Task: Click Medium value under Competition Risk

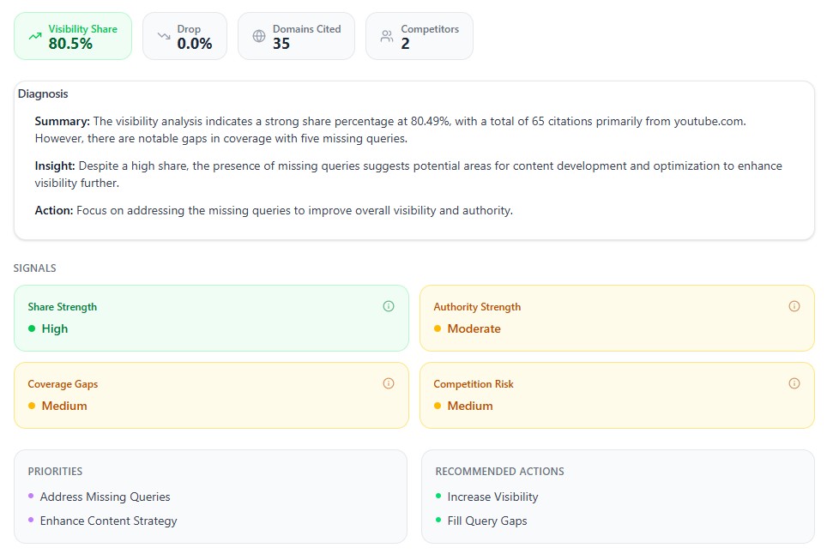Action: click(470, 406)
